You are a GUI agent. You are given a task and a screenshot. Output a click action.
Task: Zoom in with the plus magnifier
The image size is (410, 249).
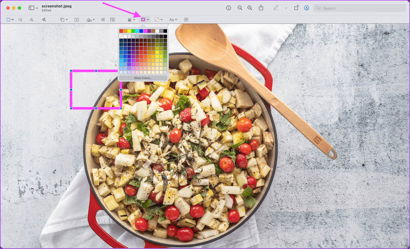pyautogui.click(x=250, y=8)
